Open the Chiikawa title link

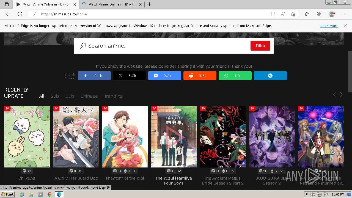27,178
